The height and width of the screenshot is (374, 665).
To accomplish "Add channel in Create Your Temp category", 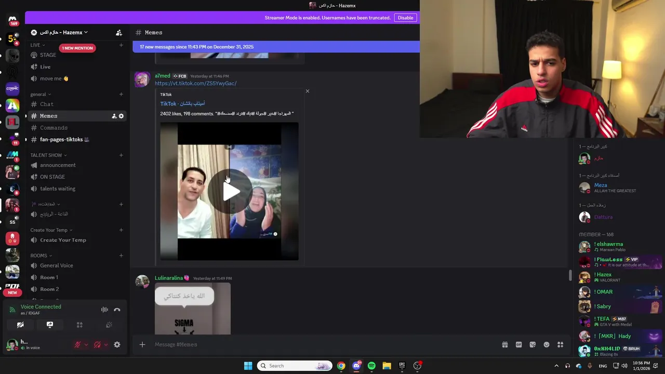I will point(121,230).
